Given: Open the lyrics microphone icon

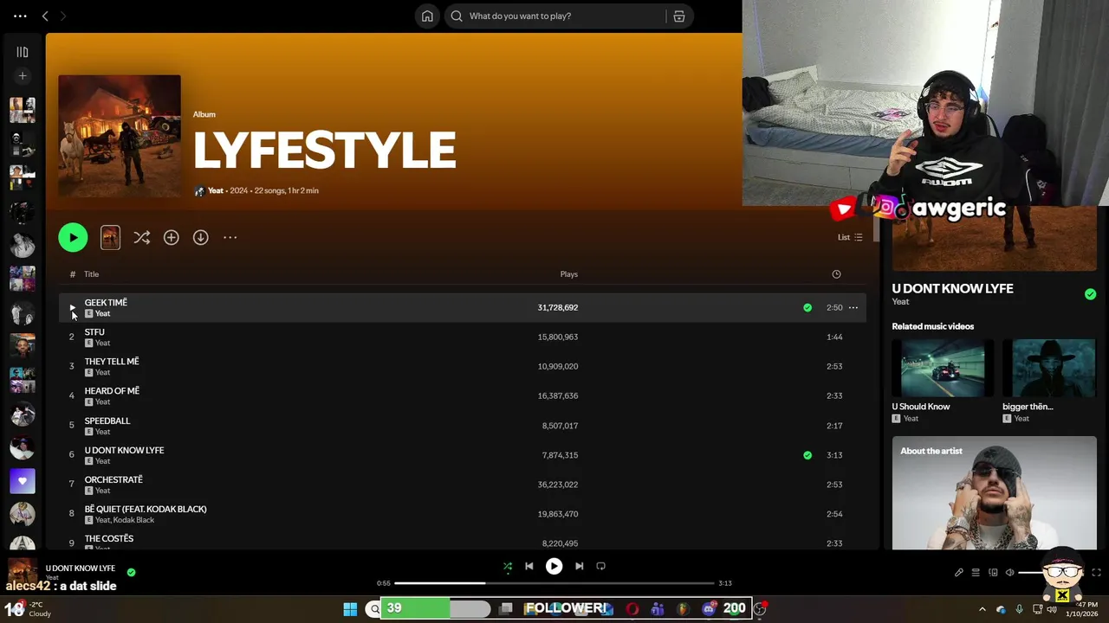Looking at the screenshot, I should pos(959,573).
